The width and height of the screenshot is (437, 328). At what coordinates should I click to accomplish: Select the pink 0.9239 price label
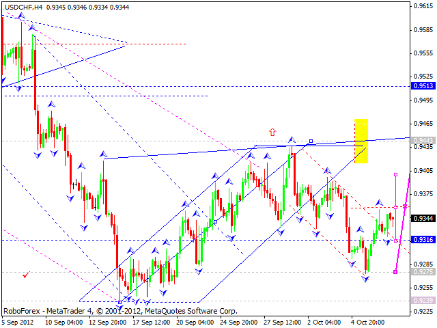point(423,300)
